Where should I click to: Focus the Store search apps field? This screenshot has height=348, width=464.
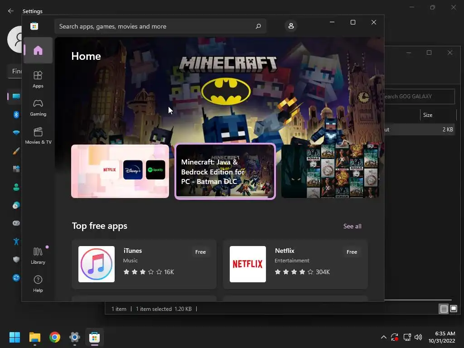pos(160,26)
